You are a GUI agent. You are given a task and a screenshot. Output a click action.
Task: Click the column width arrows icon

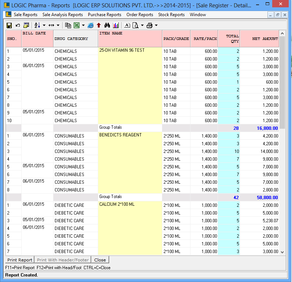pyautogui.click(x=51, y=25)
